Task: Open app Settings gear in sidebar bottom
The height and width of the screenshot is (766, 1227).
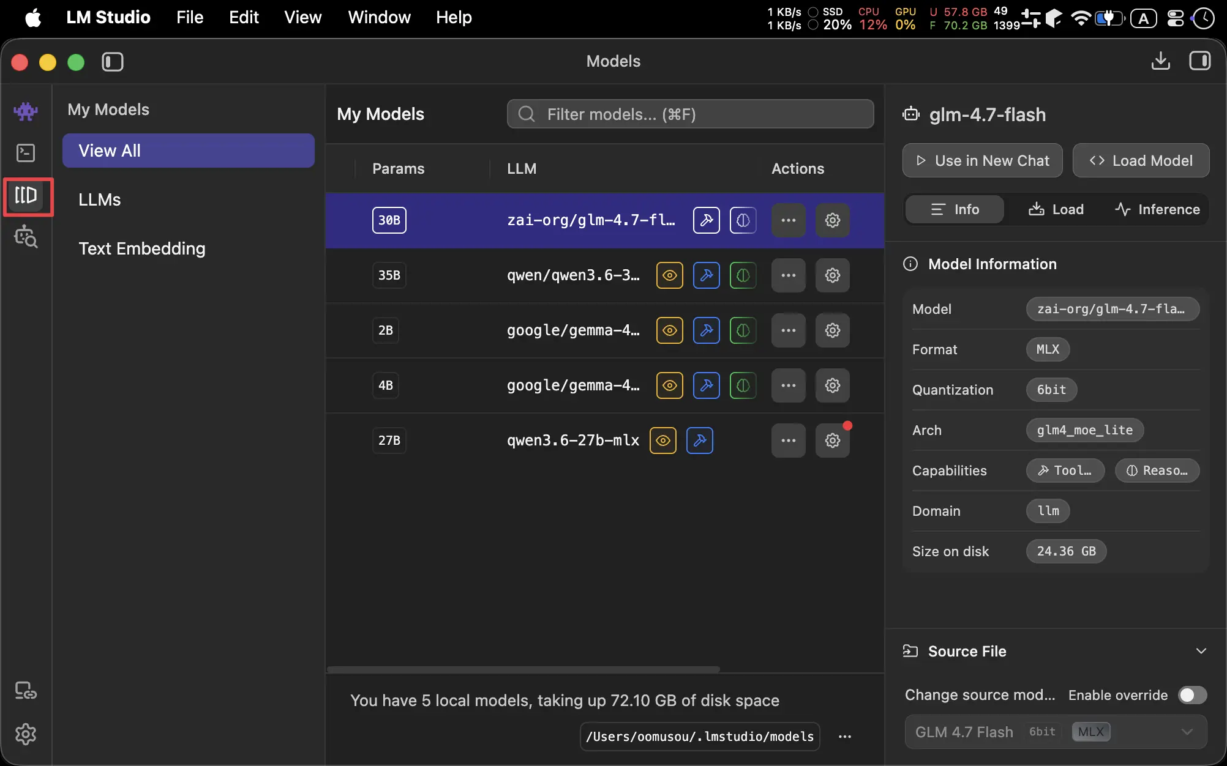Action: (x=26, y=734)
